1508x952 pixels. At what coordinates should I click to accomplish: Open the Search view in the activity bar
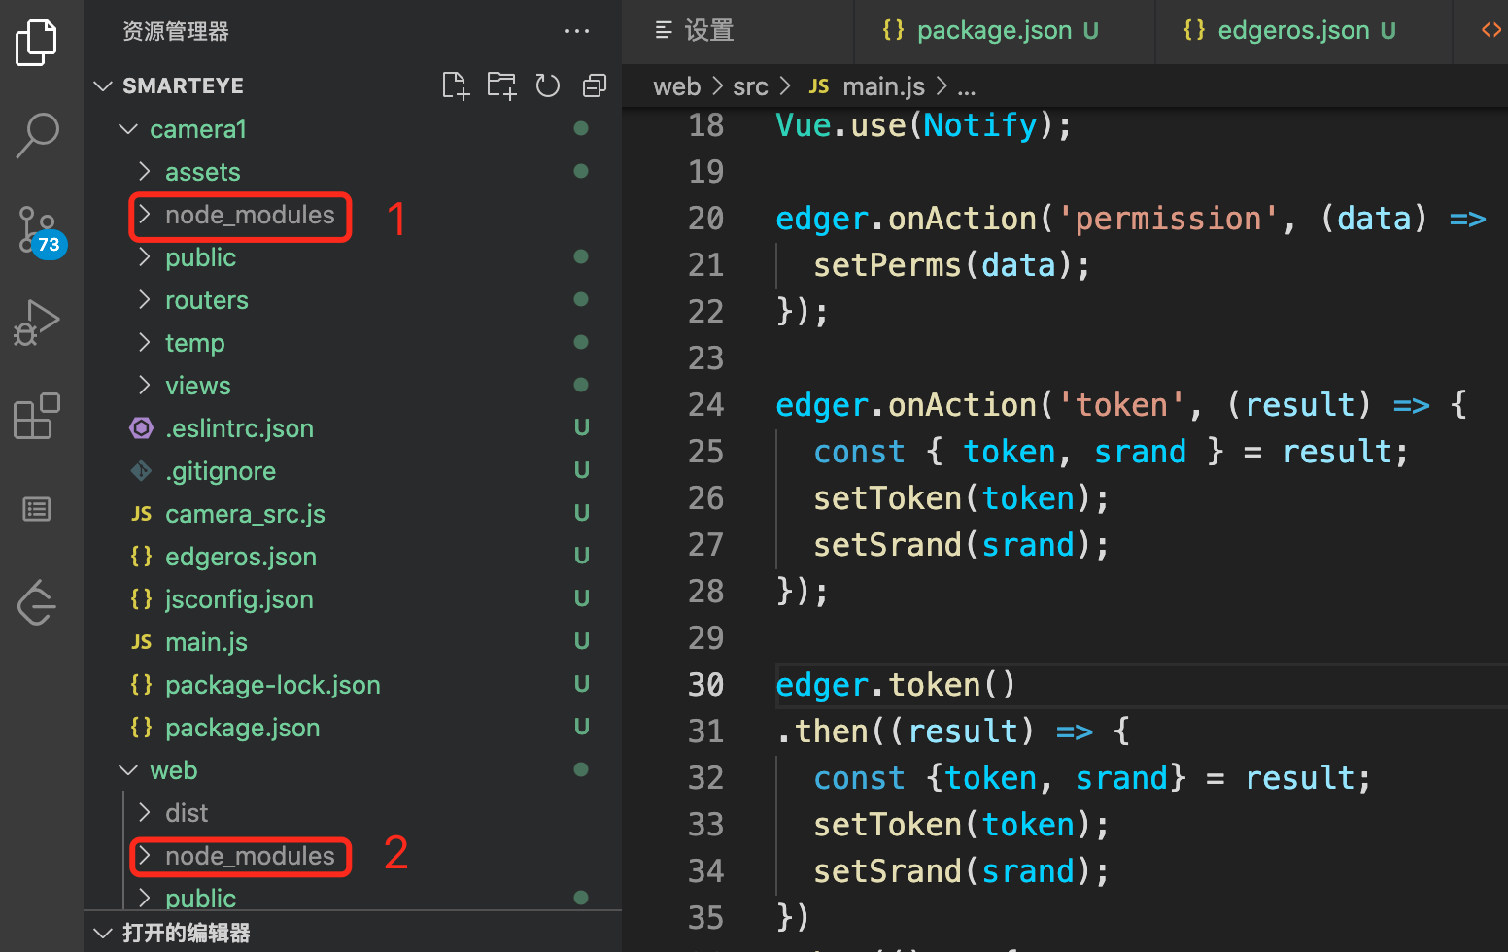[x=37, y=135]
